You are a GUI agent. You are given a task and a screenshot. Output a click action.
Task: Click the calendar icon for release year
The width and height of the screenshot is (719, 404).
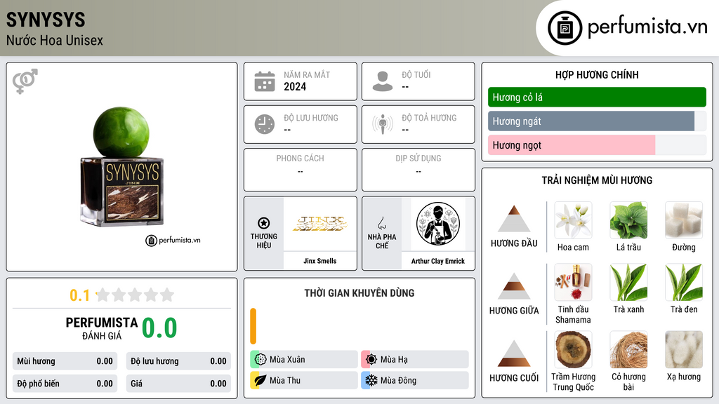[265, 81]
